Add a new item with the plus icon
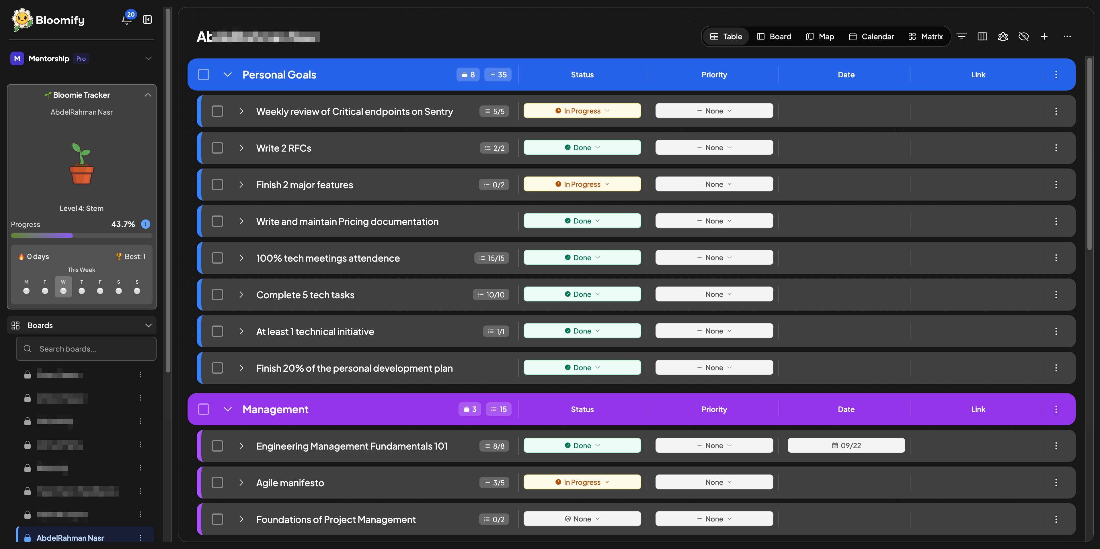 (x=1044, y=36)
